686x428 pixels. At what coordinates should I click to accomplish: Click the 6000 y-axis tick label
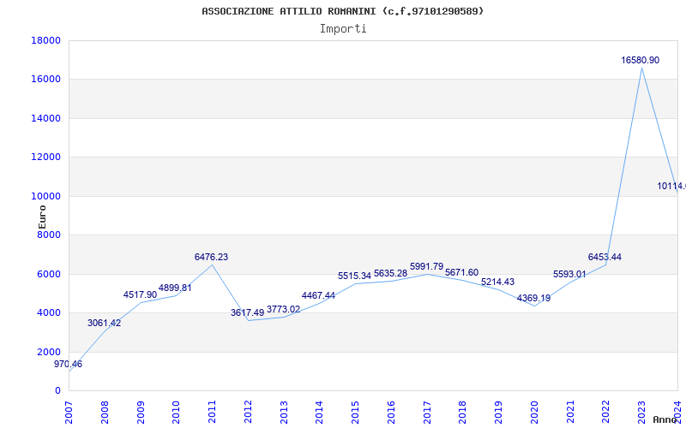[49, 274]
